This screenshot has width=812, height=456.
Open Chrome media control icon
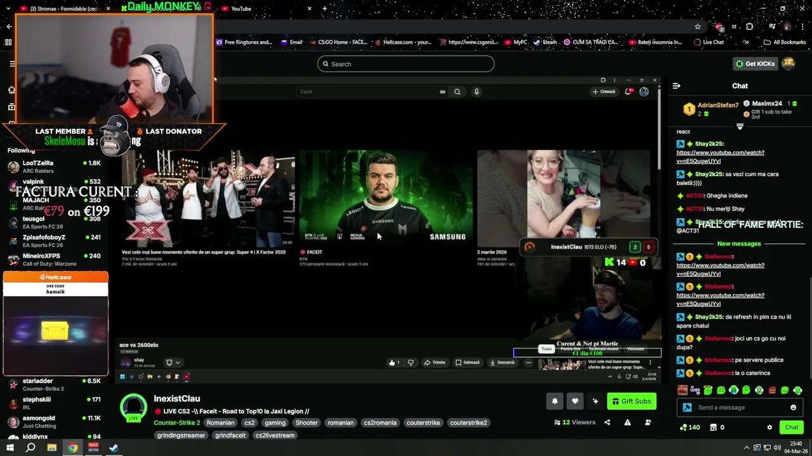point(772,27)
